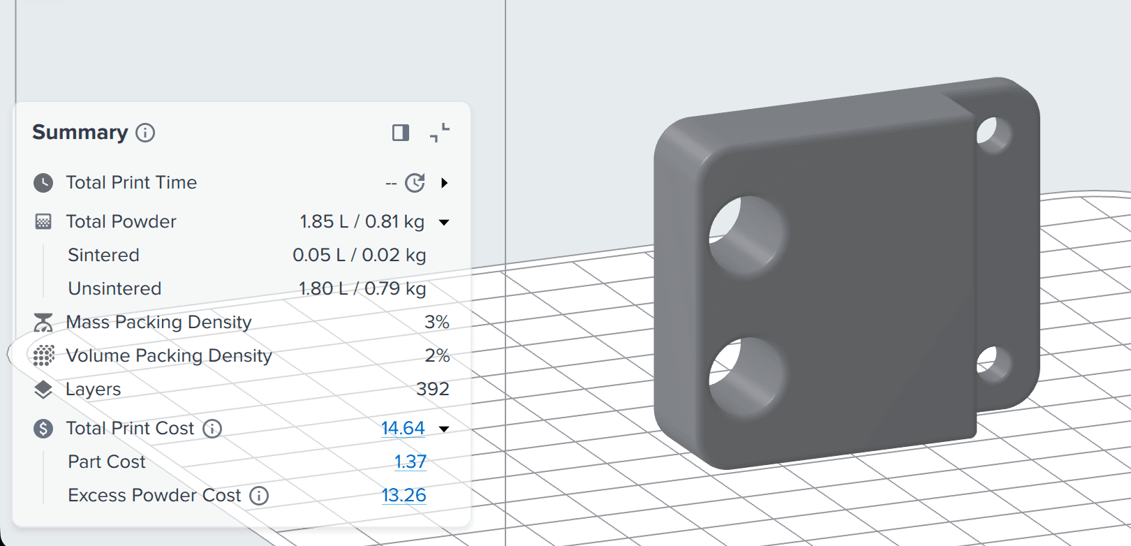
Task: Collapse the Summary panel with minimize icon
Action: 440,133
